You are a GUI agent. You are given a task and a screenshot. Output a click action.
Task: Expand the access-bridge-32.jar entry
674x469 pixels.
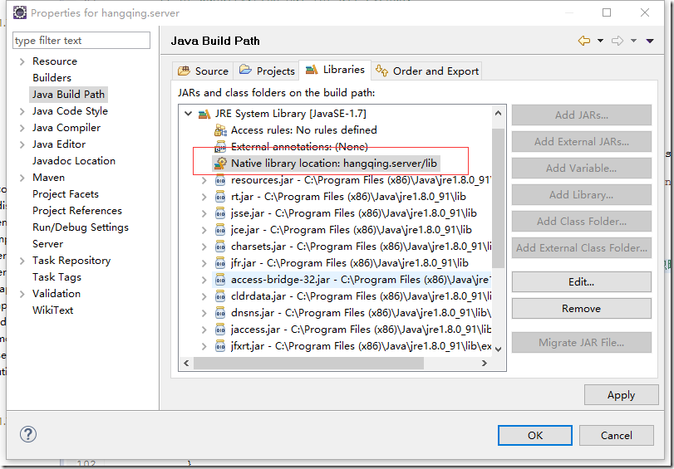[x=204, y=280]
